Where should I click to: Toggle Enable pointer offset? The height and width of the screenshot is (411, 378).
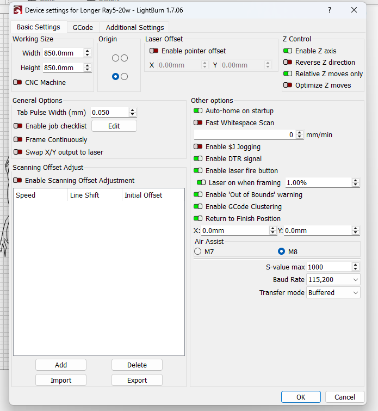(154, 51)
